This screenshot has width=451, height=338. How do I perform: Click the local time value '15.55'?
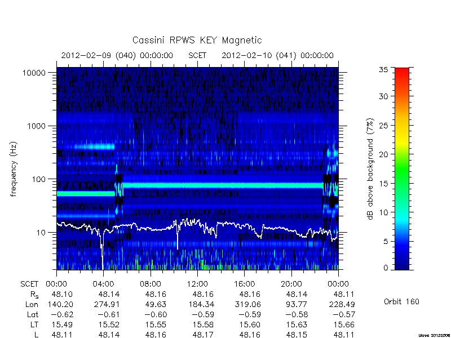point(156,324)
